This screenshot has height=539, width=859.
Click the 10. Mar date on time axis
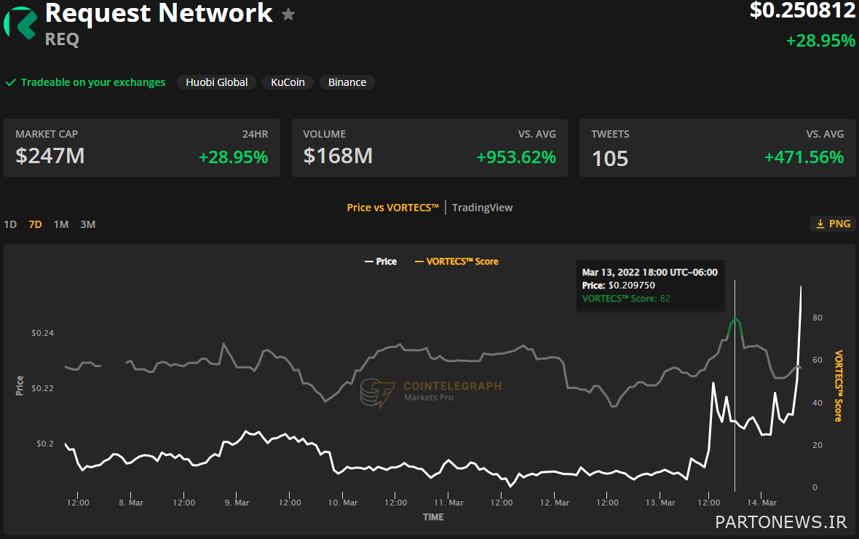point(343,503)
